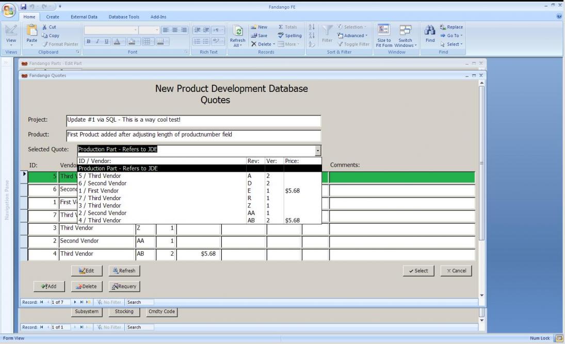Click the Save record command
Image resolution: width=565 pixels, height=344 pixels.
259,36
